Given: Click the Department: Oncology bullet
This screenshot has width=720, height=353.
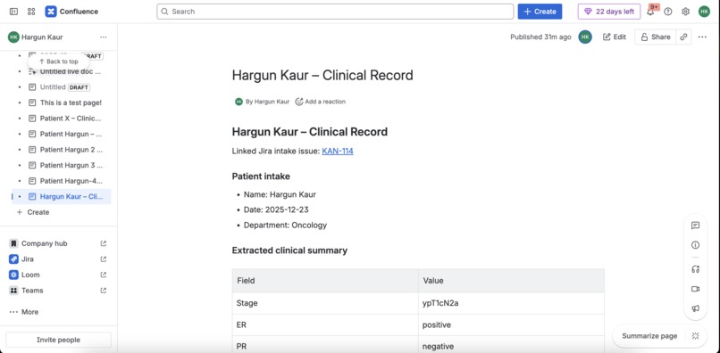Looking at the screenshot, I should point(285,226).
